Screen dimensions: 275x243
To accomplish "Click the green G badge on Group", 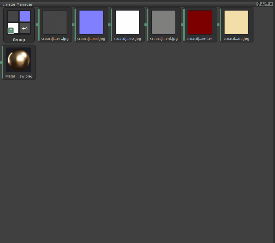I will (11, 31).
